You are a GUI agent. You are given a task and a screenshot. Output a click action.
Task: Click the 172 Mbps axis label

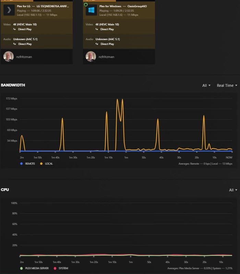pyautogui.click(x=12, y=98)
